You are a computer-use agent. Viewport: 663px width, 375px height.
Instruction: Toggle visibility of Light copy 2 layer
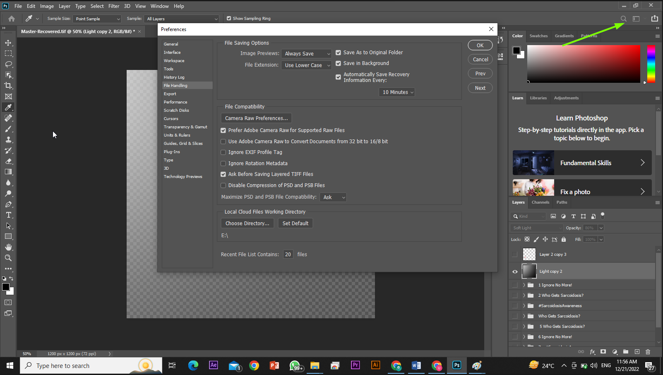click(515, 271)
